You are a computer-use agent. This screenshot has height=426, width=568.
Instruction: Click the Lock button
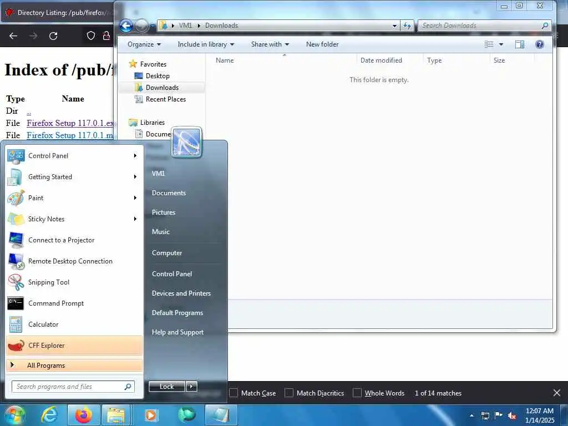coord(167,387)
